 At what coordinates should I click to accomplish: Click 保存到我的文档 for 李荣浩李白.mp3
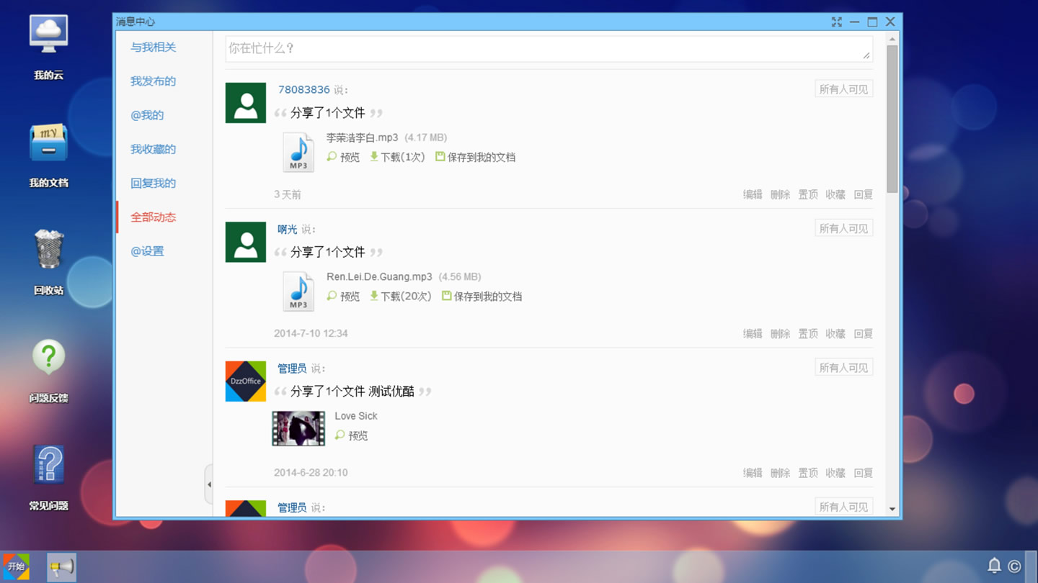click(x=475, y=157)
